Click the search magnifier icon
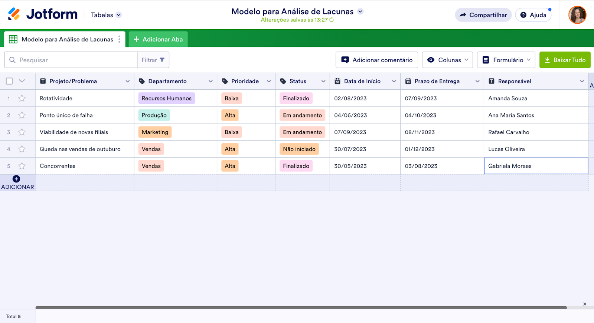 (x=12, y=60)
